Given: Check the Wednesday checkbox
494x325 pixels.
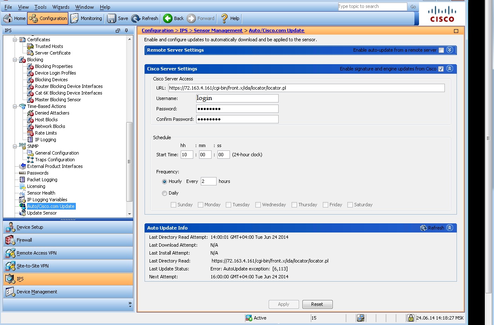Looking at the screenshot, I should (x=258, y=205).
